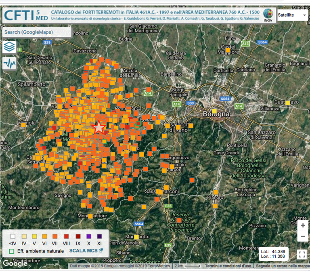Click the authors subtitle line in header
Viewport: 310px width, 271px height.
click(x=155, y=19)
